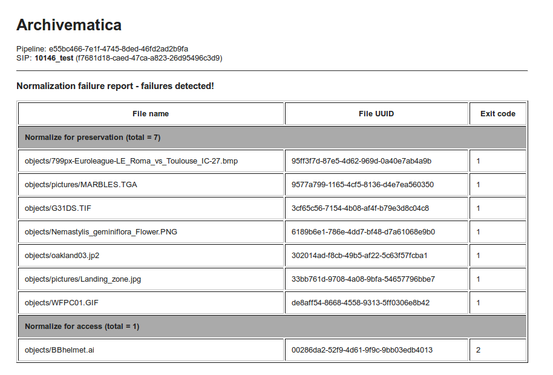Click the UUID starting with 95ff3f7d
Viewport: 553px width, 375px height.
tap(361, 161)
